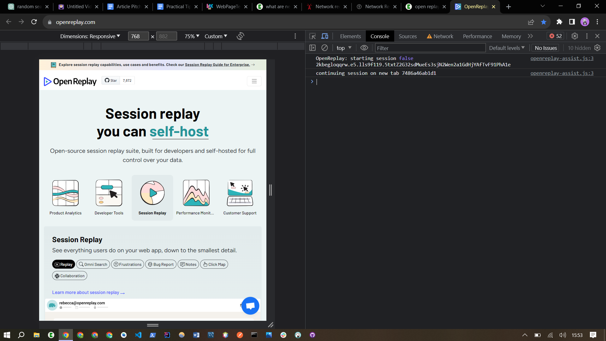Click the self-host highlighted link text

pos(179,132)
